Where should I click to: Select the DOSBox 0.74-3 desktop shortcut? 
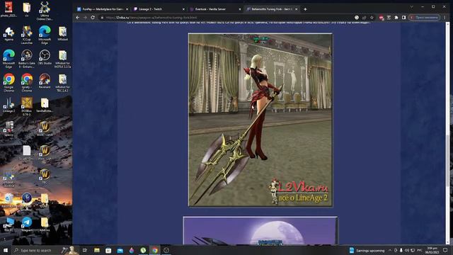click(27, 106)
